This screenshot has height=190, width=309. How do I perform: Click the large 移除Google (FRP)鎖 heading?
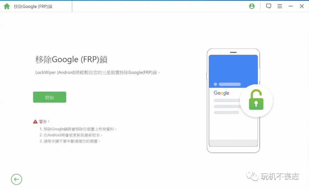tap(71, 60)
